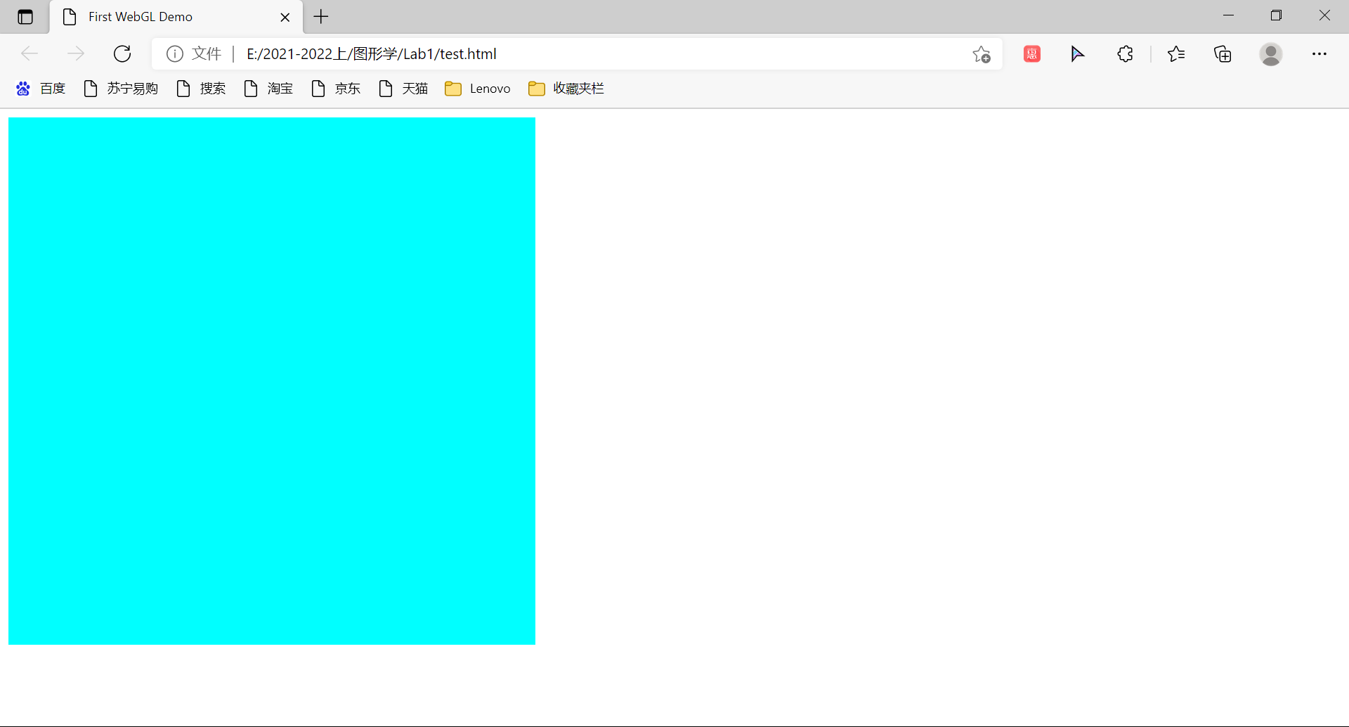Screen dimensions: 1349x727
Task: Click the address bar URL text
Action: (x=372, y=54)
